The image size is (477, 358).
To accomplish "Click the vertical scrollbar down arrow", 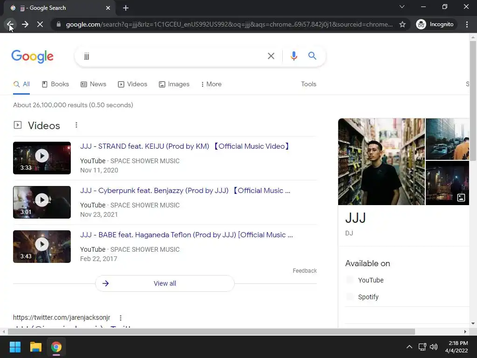I will (473, 324).
